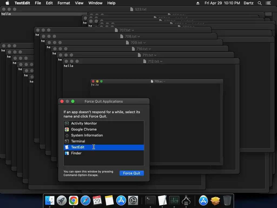Screen dimensions: 277x208
Task: Expand title menu of 708.txt window
Action: click(139, 37)
